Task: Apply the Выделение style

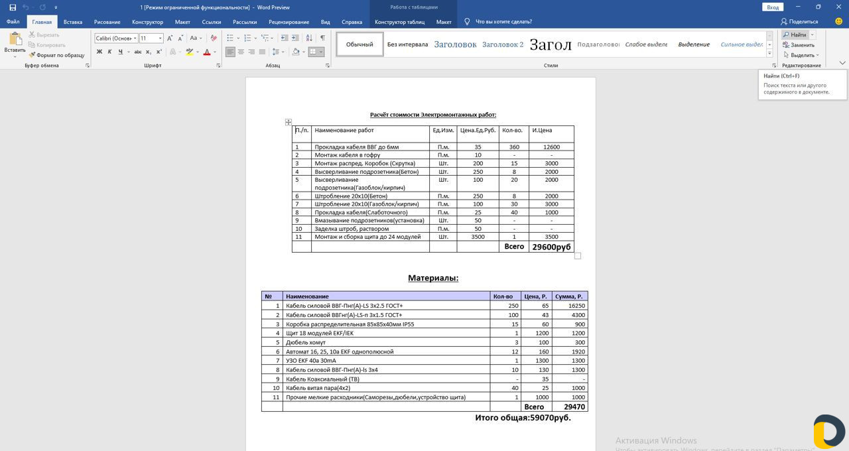Action: point(694,44)
